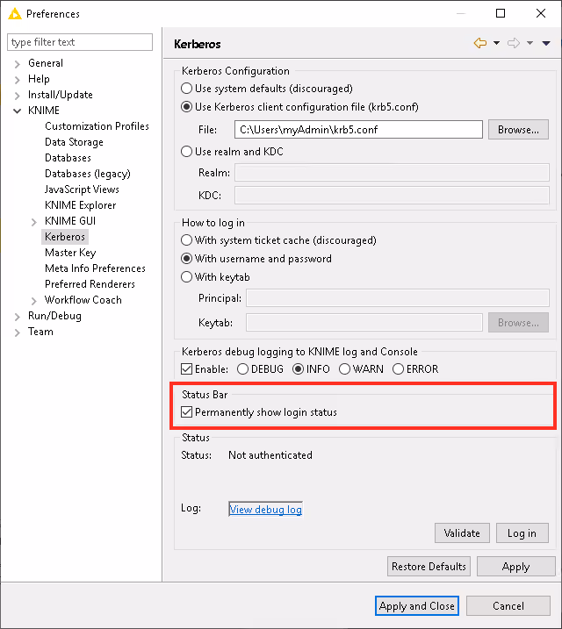The height and width of the screenshot is (629, 562).
Task: Expand the Install/Update tree node
Action: pos(18,96)
